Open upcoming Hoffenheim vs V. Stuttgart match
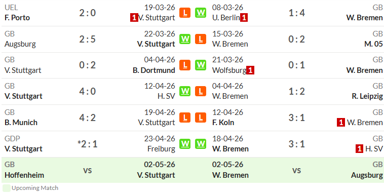384x196 pixels. [90, 170]
